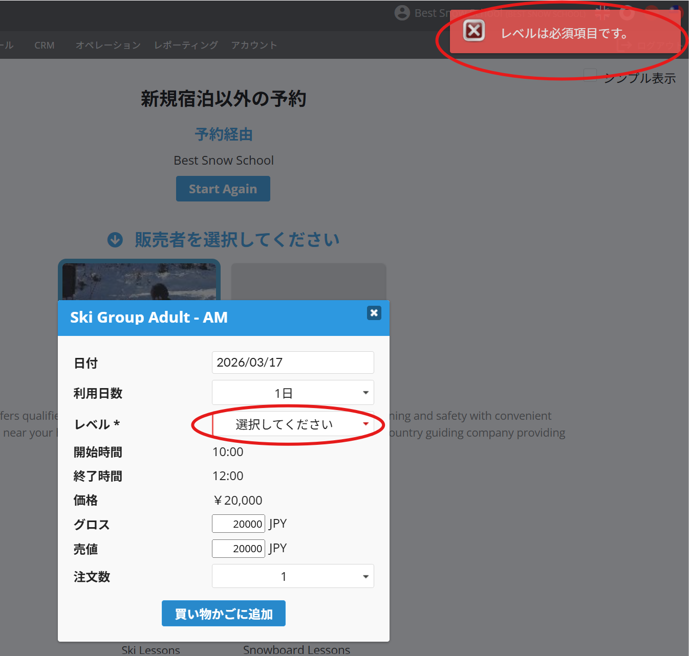Click the 予約経由 heading link

pyautogui.click(x=224, y=134)
